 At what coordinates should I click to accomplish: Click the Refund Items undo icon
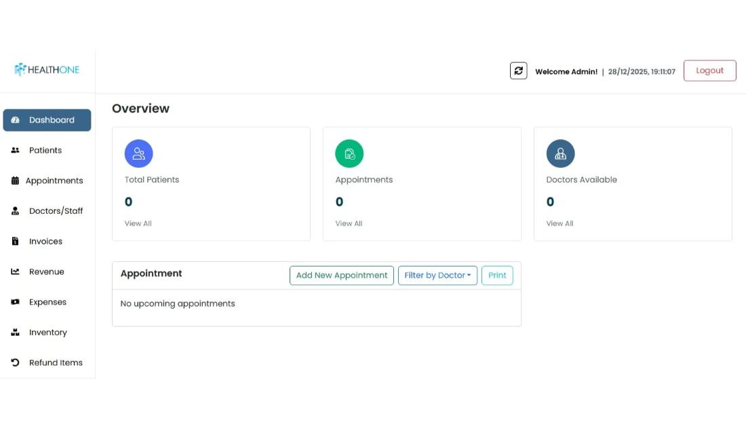point(15,363)
